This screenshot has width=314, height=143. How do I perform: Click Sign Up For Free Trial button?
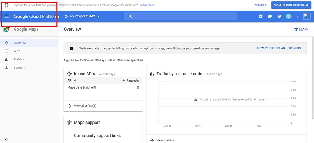coord(291,5)
